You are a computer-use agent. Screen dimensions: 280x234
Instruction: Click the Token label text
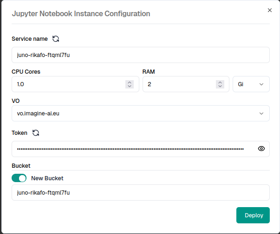[20, 133]
